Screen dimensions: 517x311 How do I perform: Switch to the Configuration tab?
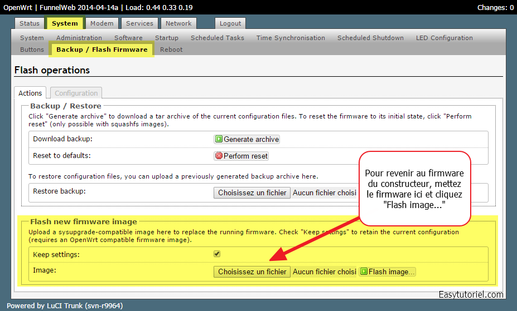[x=76, y=93]
